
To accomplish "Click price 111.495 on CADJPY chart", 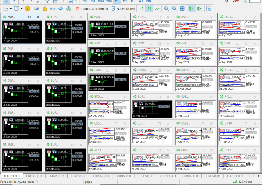I will point(163,76).
